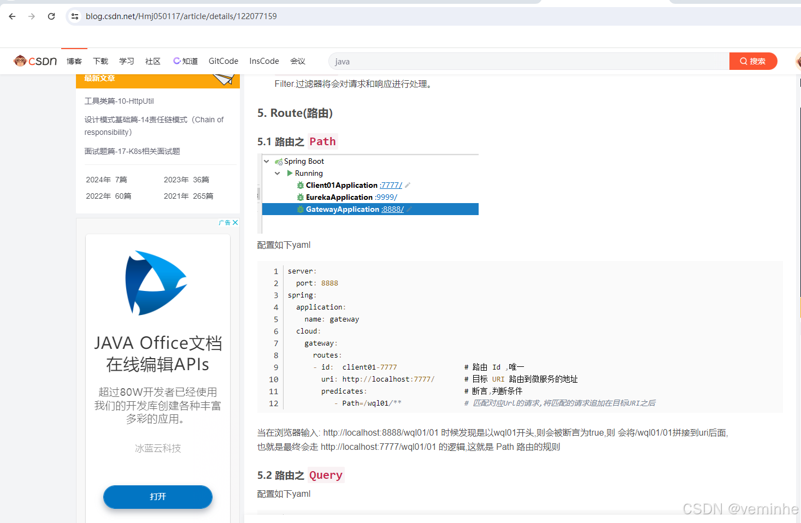Viewport: 801px width, 523px height.
Task: Click the code line 'routes:'
Action: (x=327, y=355)
